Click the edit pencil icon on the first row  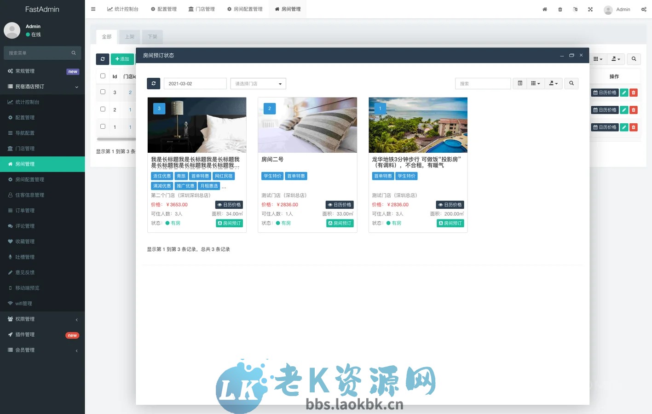624,92
